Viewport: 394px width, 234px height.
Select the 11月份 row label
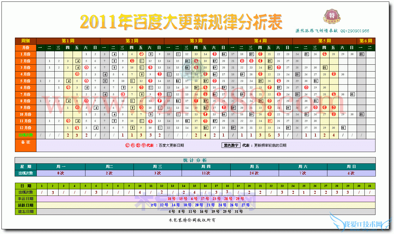26,121
